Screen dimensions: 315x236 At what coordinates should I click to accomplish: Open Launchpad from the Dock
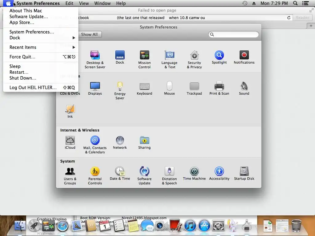point(34,226)
